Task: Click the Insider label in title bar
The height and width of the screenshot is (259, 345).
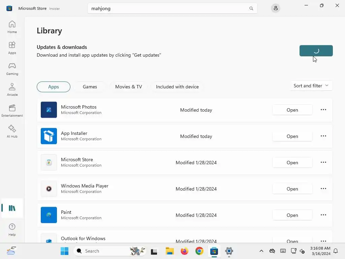Action: 55,8
